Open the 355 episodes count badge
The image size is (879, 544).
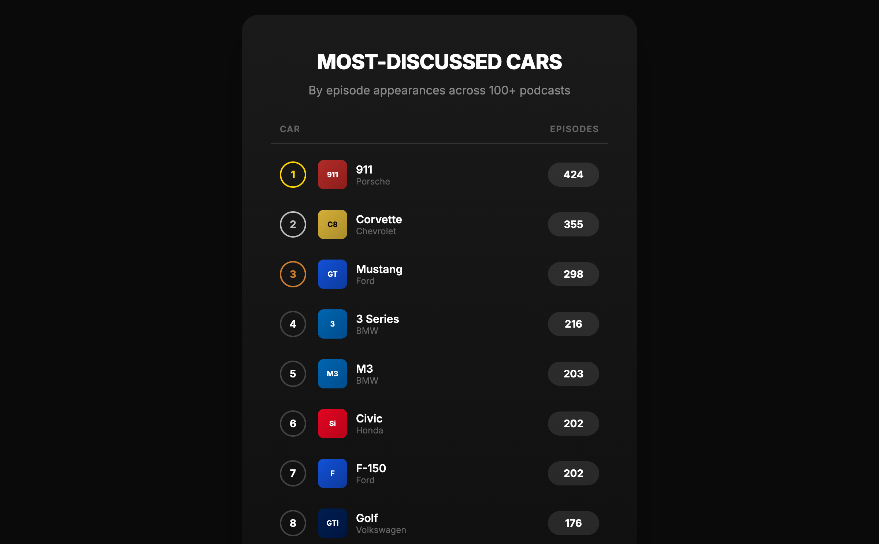573,224
